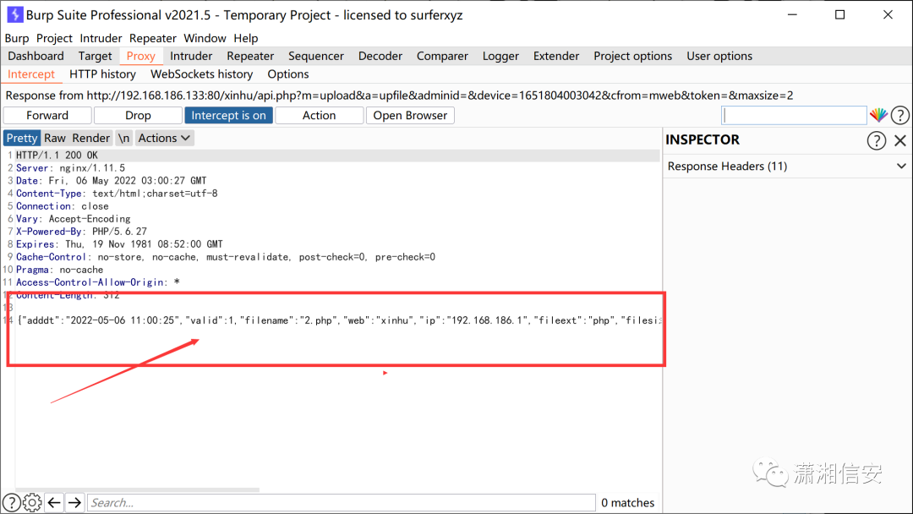Switch to Render view tab

[x=90, y=138]
